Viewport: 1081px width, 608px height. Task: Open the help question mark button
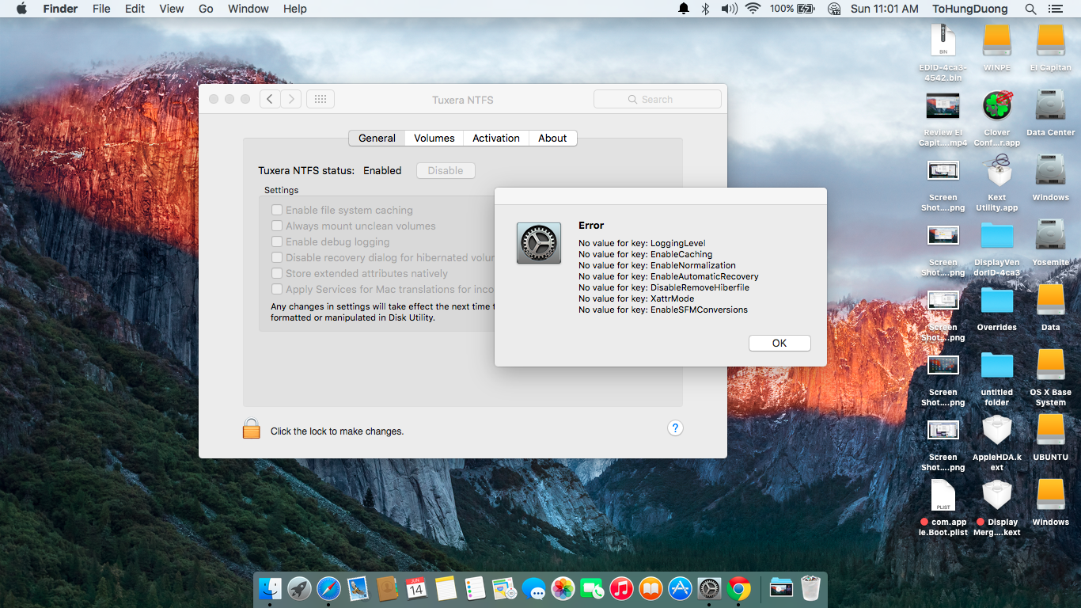point(675,428)
